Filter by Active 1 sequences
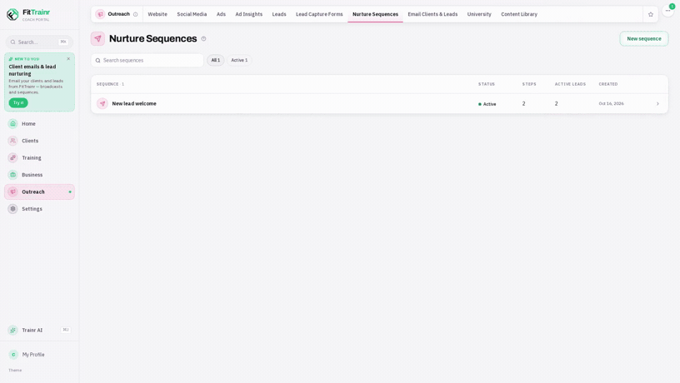Viewport: 680px width, 383px height. click(239, 60)
